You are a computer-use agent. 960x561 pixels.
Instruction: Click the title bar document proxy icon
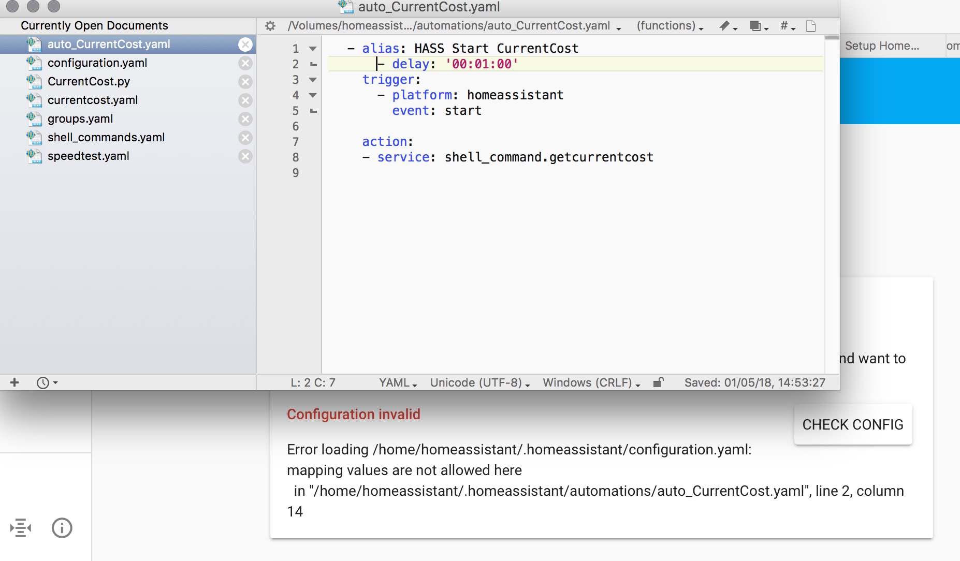pos(346,7)
